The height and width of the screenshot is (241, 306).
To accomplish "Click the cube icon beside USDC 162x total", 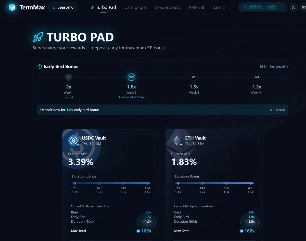I will [x=138, y=231].
